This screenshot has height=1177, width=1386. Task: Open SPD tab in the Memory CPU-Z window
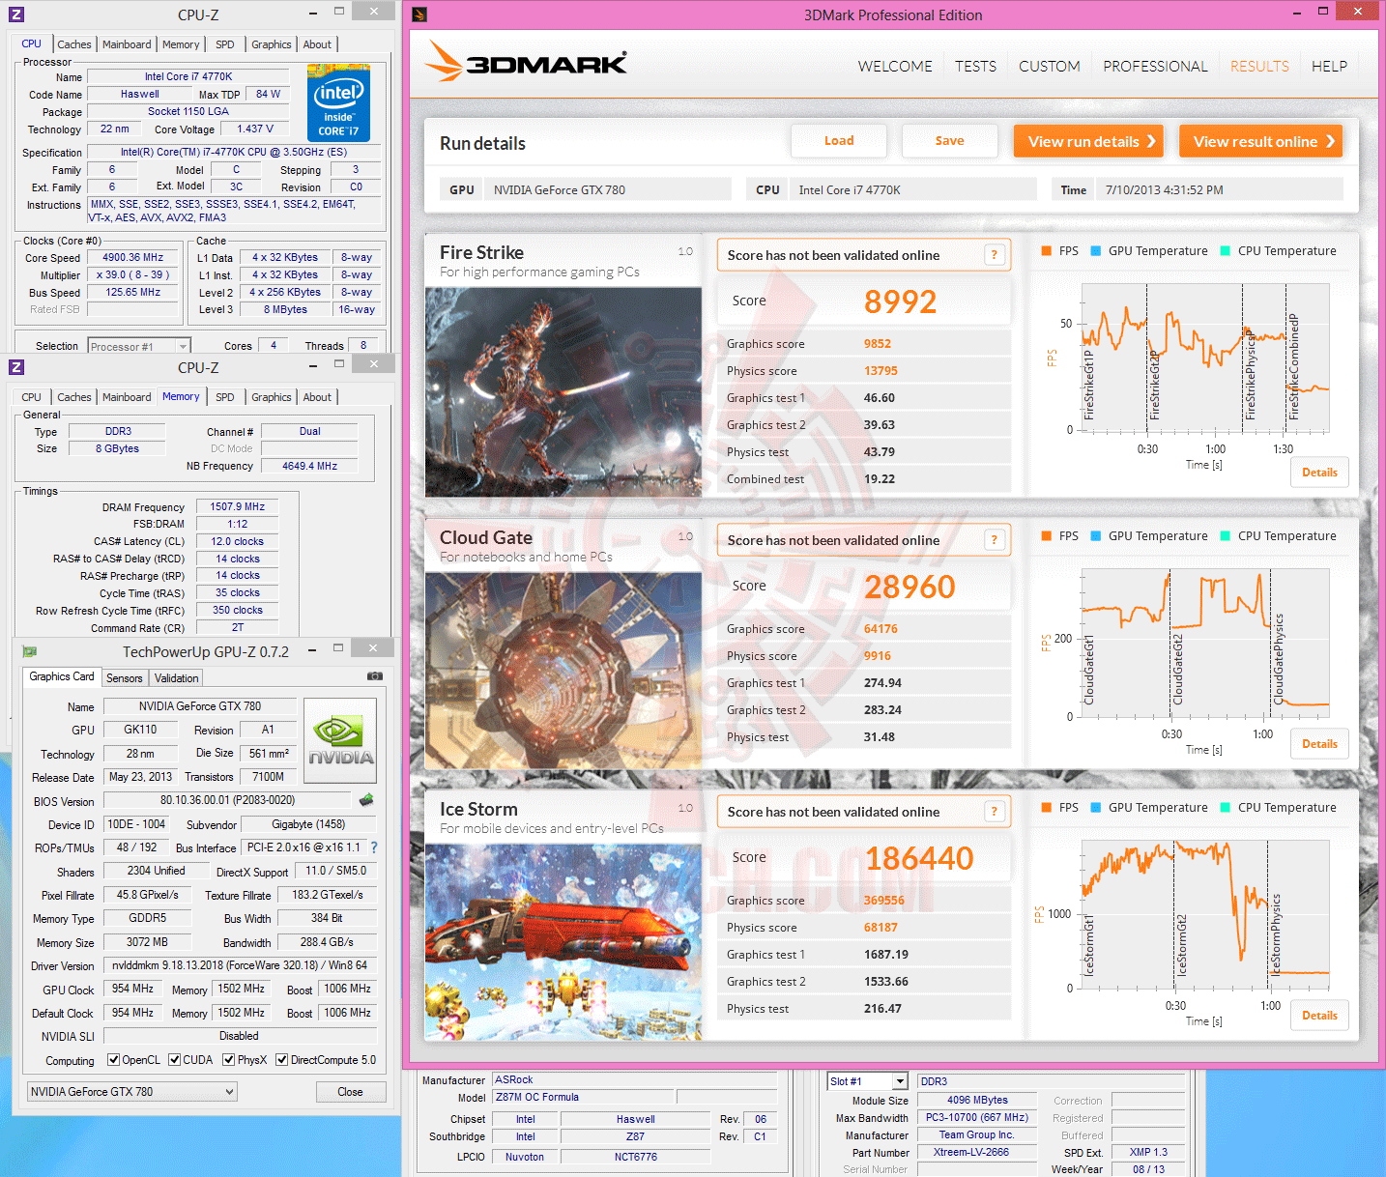click(x=225, y=397)
